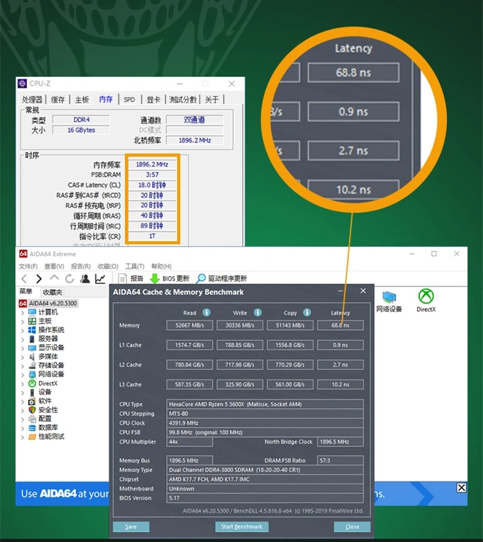Click the 驱动程序更新 toolbar button
Image resolution: width=483 pixels, height=542 pixels.
pyautogui.click(x=222, y=278)
